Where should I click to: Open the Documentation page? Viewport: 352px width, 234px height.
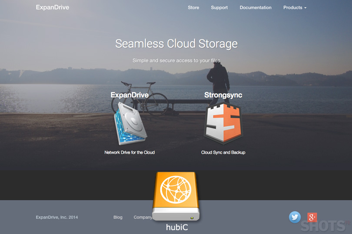tap(256, 8)
